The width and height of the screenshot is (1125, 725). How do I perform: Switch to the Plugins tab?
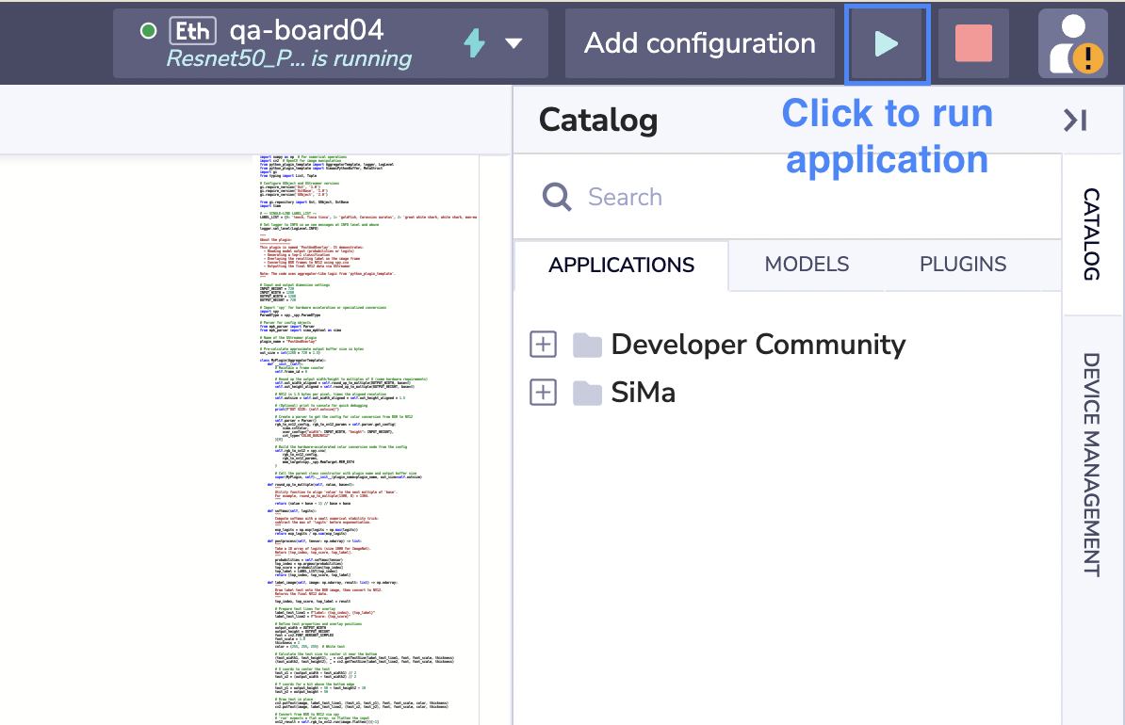962,265
